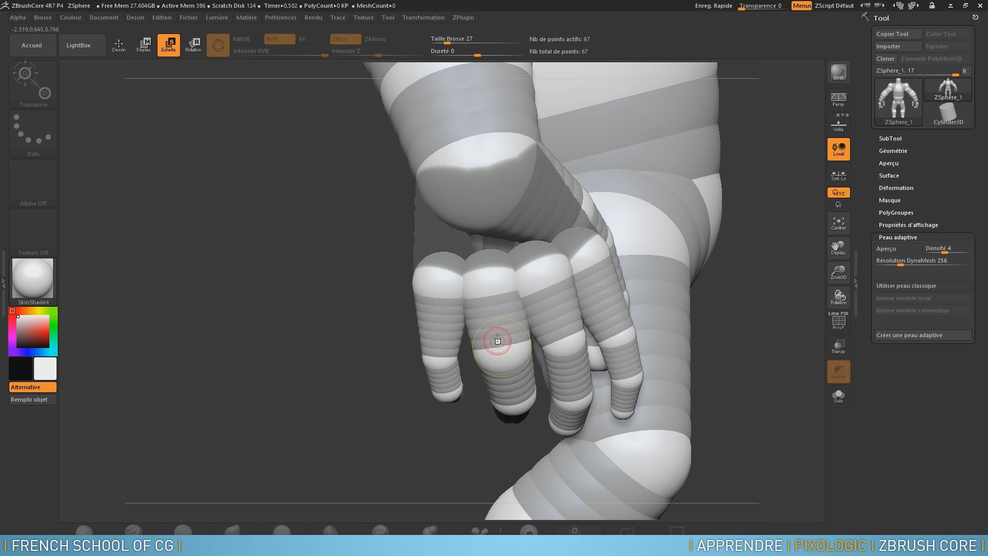The height and width of the screenshot is (556, 988).
Task: Toggle the Solo mode icon
Action: 838,396
